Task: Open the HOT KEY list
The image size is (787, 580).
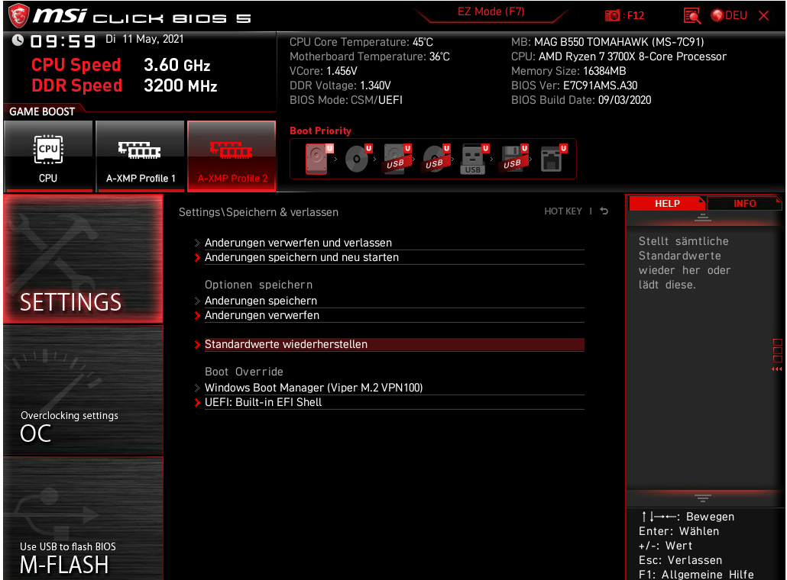Action: pos(563,211)
